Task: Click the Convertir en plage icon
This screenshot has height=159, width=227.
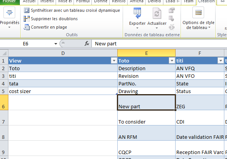Action: pos(27,27)
